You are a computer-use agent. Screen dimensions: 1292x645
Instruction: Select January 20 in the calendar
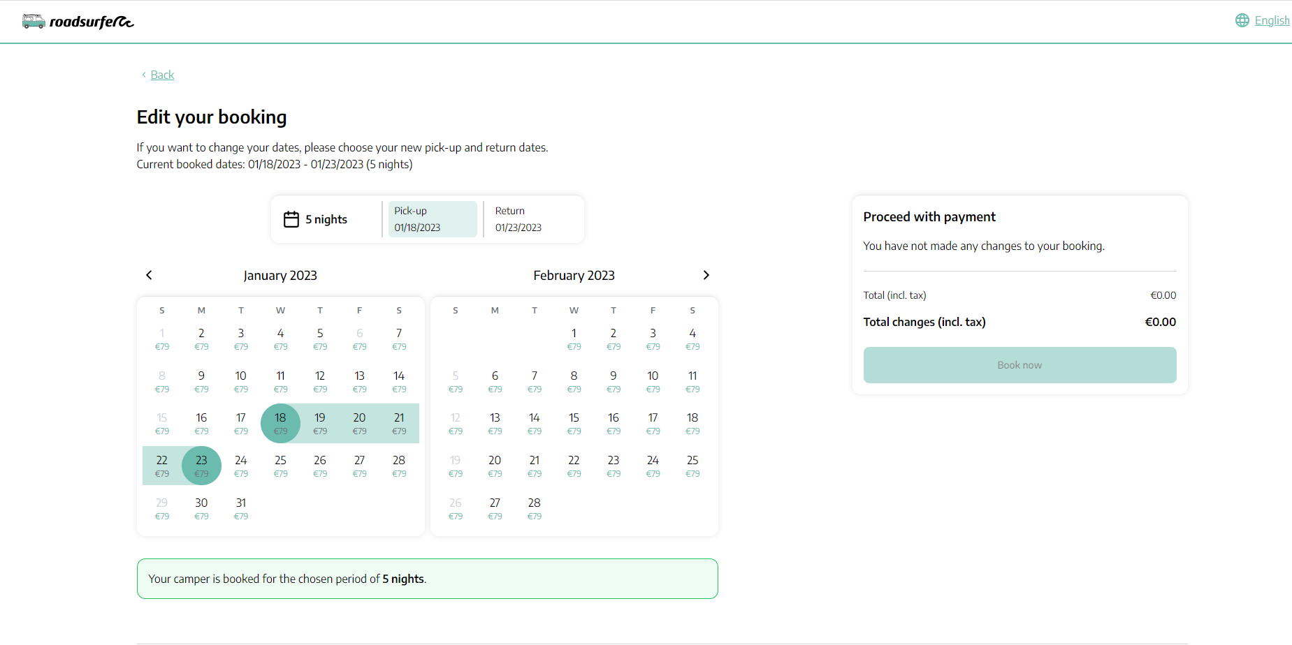[x=359, y=423]
